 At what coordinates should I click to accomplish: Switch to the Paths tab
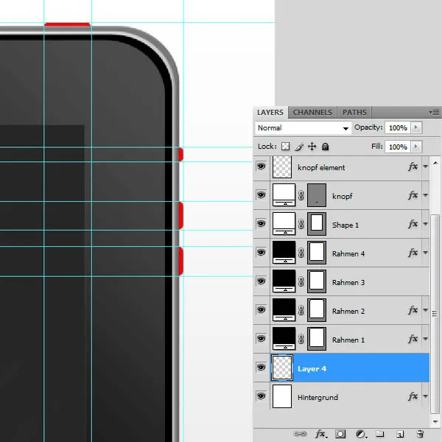pos(354,112)
